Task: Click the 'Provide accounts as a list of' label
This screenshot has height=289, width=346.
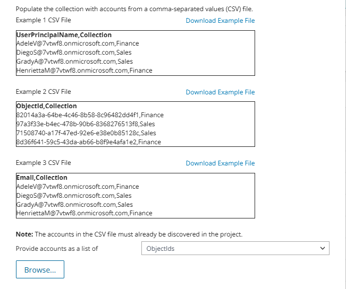Action: tap(57, 248)
